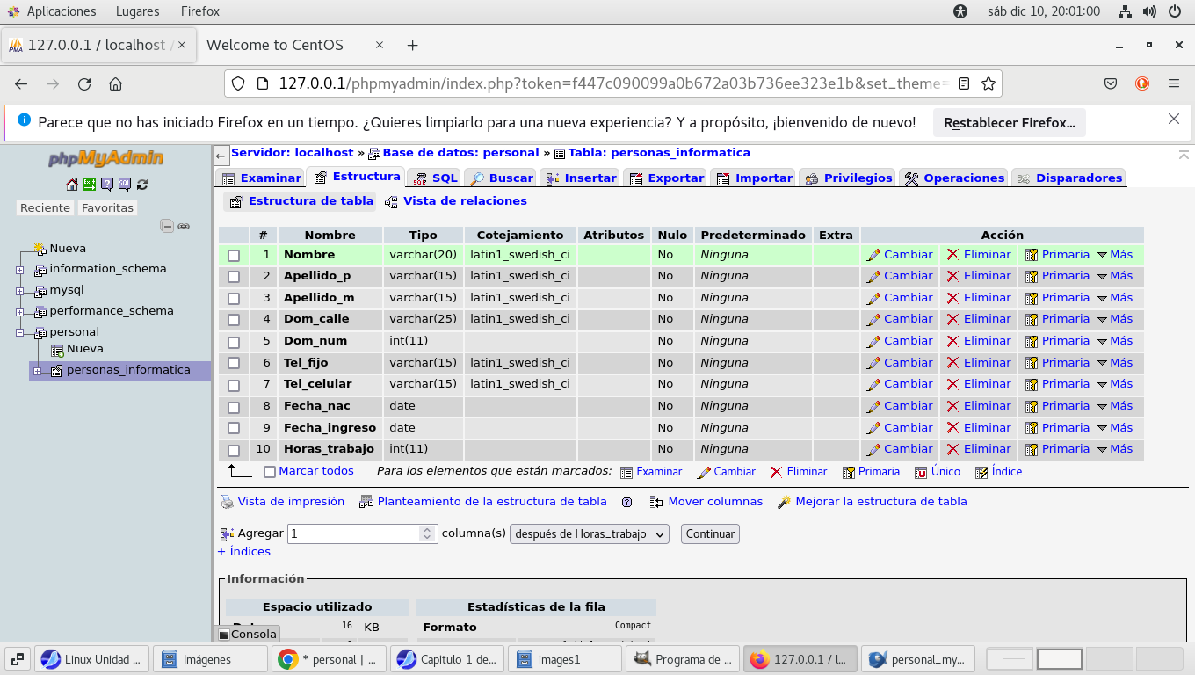Screen dimensions: 1195x675
Task: Open the 'después de Horas_trabajo' dropdown
Action: [x=589, y=534]
